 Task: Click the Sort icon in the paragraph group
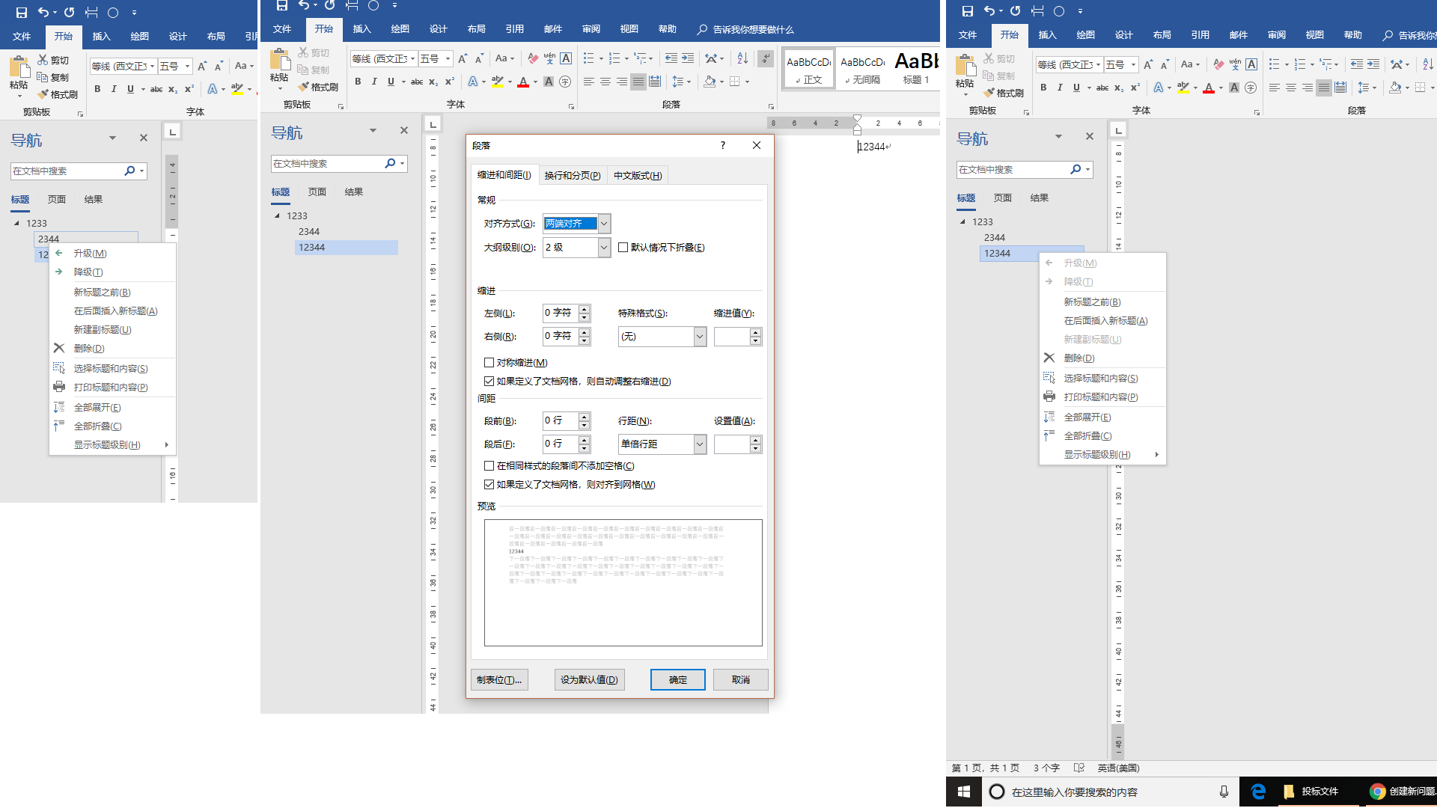tap(742, 58)
